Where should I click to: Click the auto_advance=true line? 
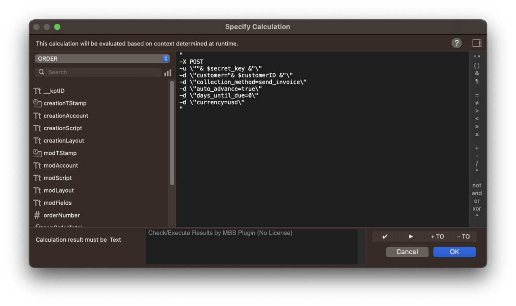pos(221,89)
